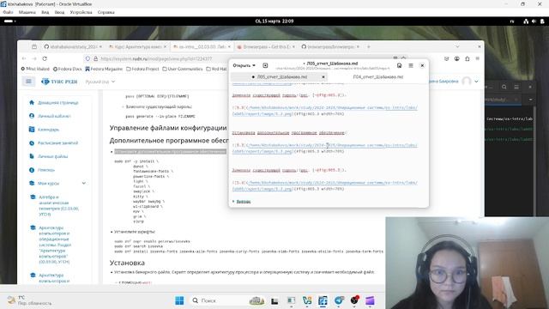Click the Windows taskbar Поиск search box
Screen dimensions: 549x309
point(216,300)
